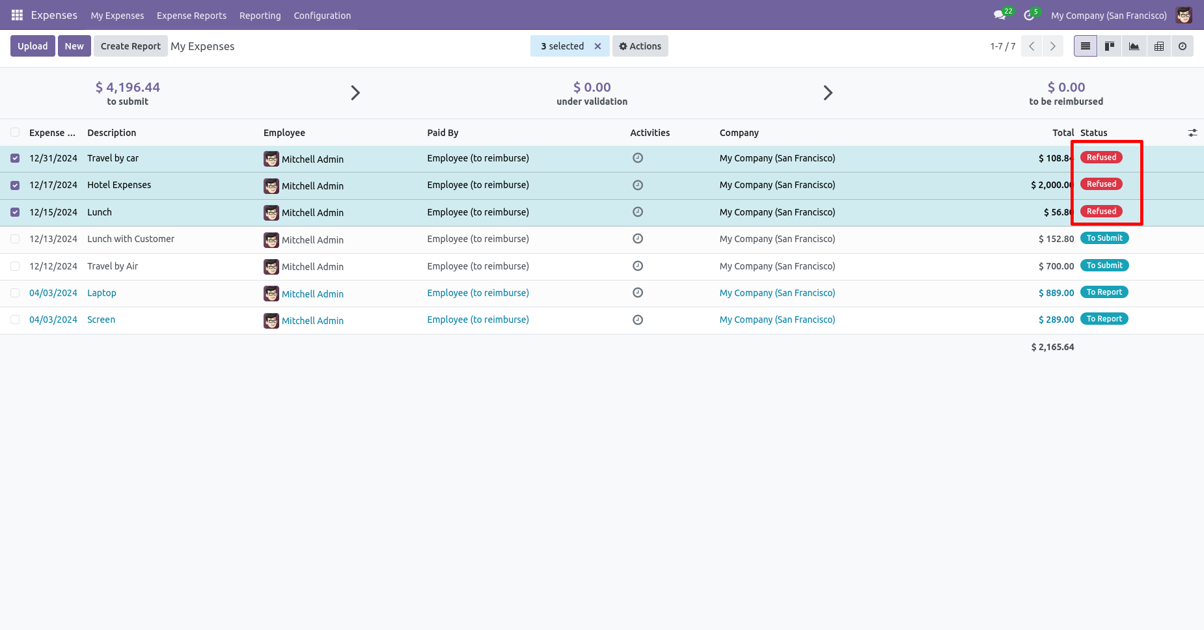1204x630 pixels.
Task: Open optional columns settings icon
Action: pyautogui.click(x=1192, y=133)
